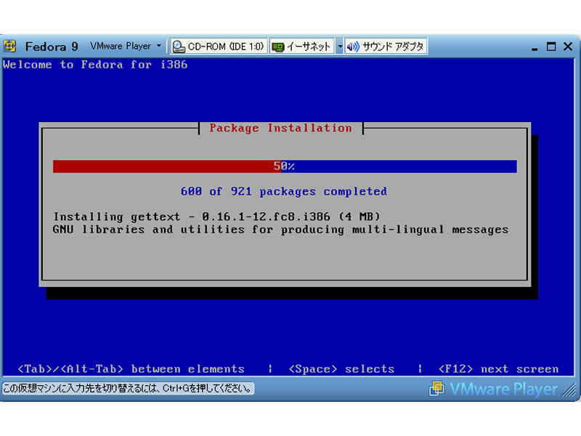The image size is (581, 436).
Task: Click the 50% installation progress bar
Action: tap(284, 166)
